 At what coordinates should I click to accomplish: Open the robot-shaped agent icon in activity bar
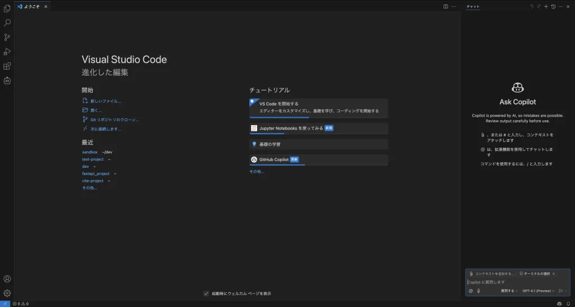click(7, 81)
